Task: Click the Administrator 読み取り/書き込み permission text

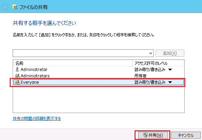Action: point(150,70)
